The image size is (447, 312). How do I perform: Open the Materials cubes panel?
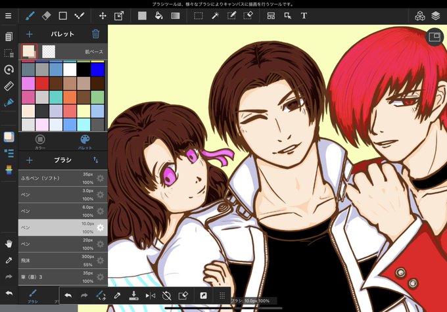click(419, 16)
